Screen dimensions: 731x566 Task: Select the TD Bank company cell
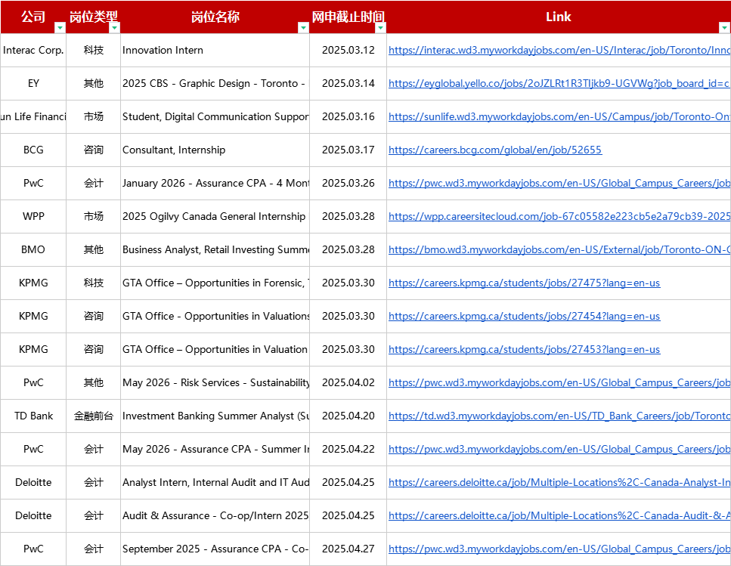33,416
